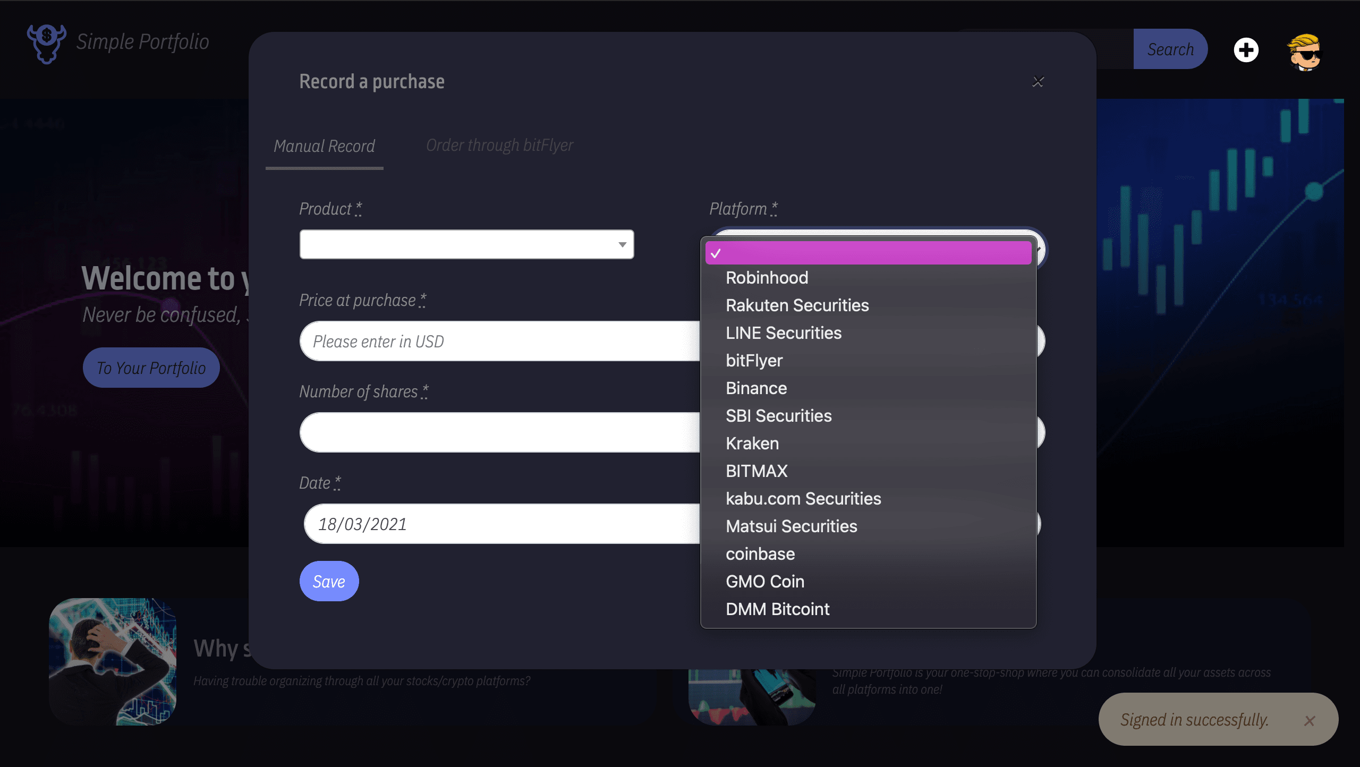Click the confused businessman thumbnail image
This screenshot has height=767, width=1360.
(x=113, y=662)
